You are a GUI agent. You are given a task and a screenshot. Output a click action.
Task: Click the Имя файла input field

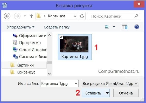tap(59, 84)
